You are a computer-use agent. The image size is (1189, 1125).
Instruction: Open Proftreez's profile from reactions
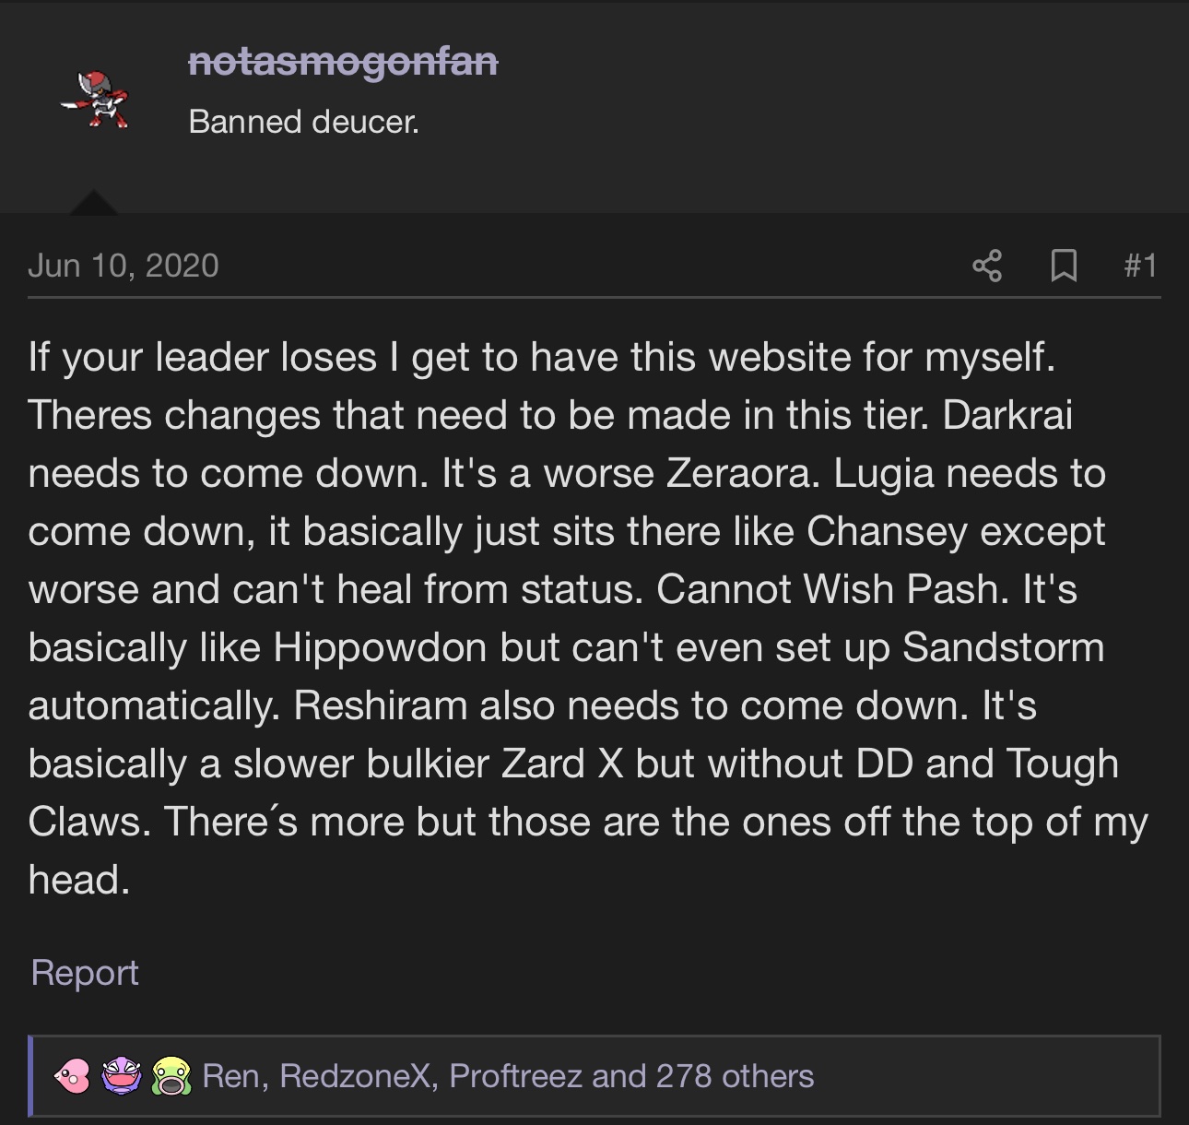click(x=515, y=1076)
